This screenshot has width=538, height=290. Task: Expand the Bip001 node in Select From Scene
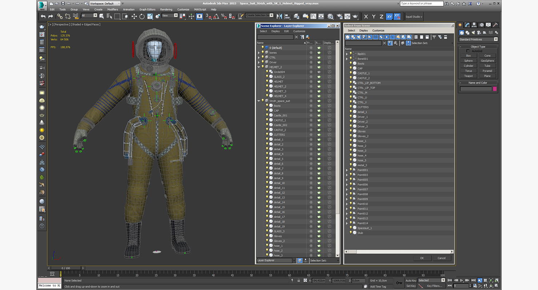347,54
